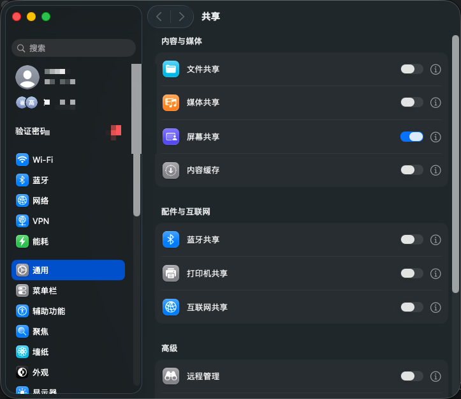
Task: Click the 打印机共享 printer icon
Action: (170, 273)
